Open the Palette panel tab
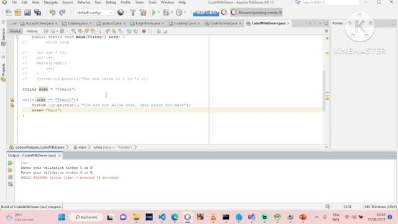The height and width of the screenshot is (224, 398). [x=338, y=24]
